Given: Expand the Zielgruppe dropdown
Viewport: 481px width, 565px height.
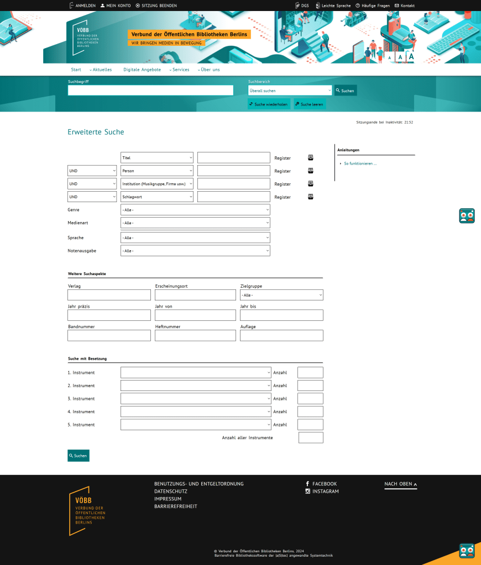Looking at the screenshot, I should 281,295.
